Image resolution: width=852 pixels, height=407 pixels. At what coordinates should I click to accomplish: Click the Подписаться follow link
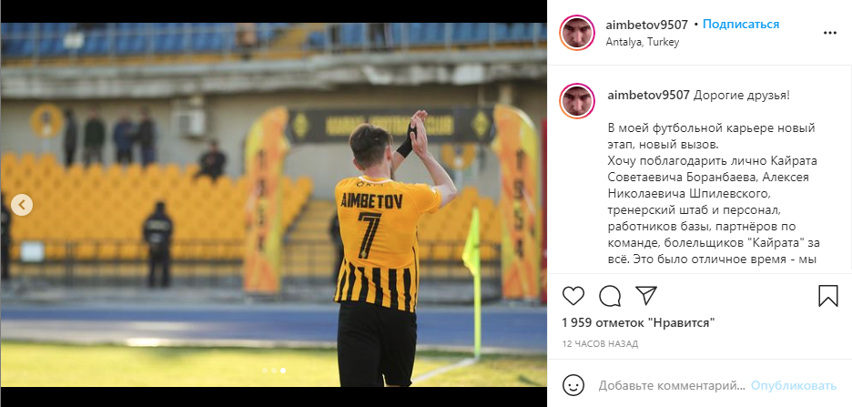[741, 25]
